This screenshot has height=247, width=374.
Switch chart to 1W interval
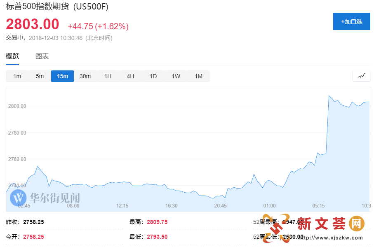(x=176, y=76)
